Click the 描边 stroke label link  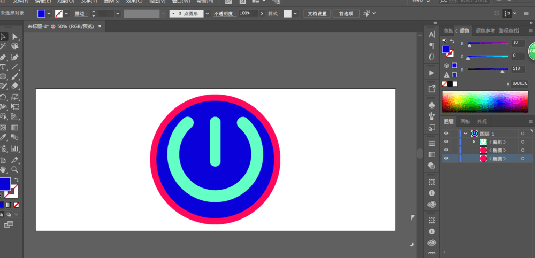click(x=81, y=14)
